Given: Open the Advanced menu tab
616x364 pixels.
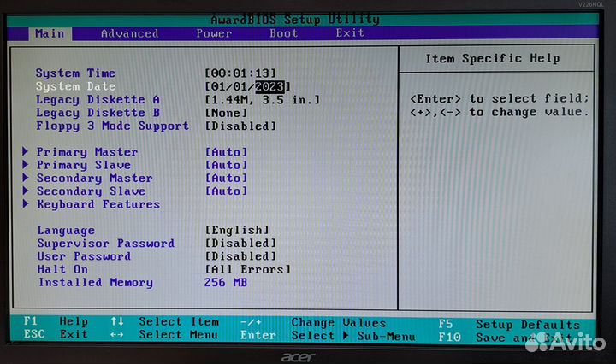Looking at the screenshot, I should 129,33.
